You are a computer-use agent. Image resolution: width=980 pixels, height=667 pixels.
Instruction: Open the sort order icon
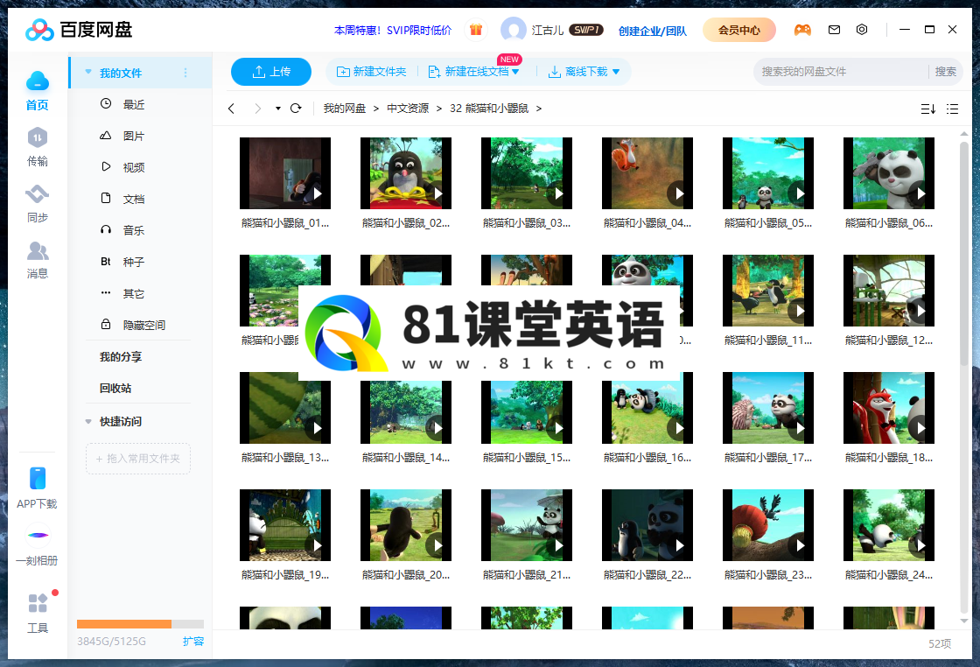click(x=928, y=109)
